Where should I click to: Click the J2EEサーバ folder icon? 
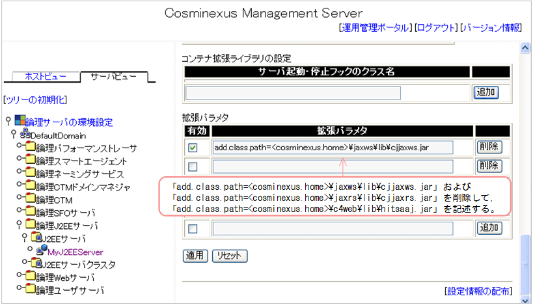[36, 237]
